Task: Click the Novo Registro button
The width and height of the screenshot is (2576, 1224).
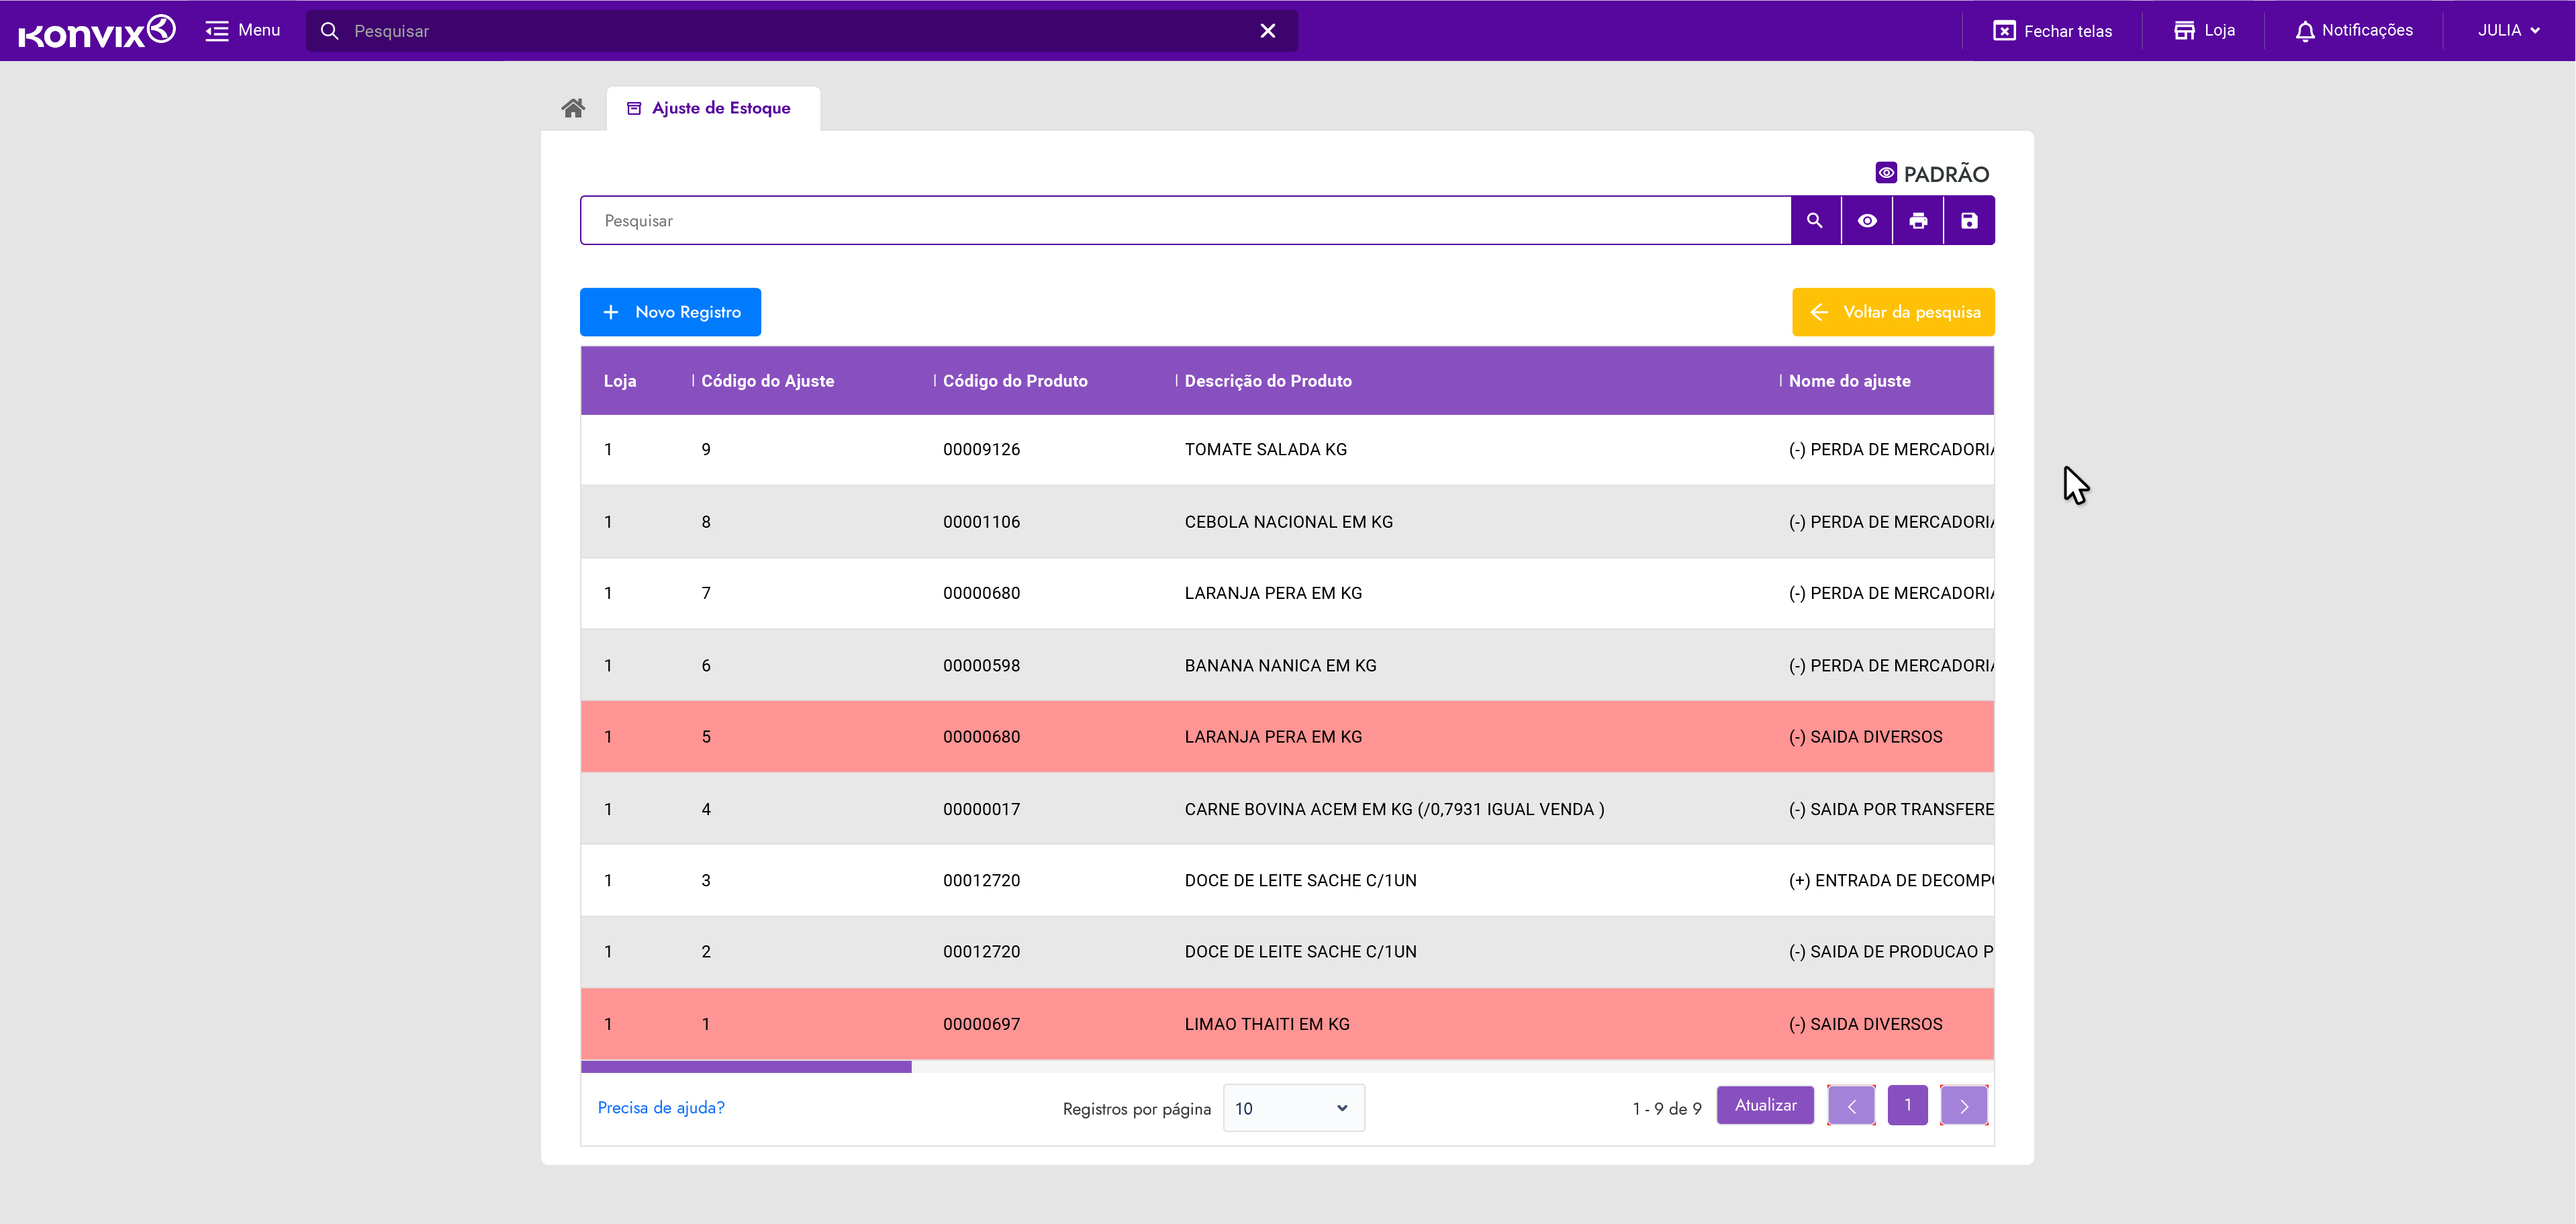Action: click(x=670, y=312)
